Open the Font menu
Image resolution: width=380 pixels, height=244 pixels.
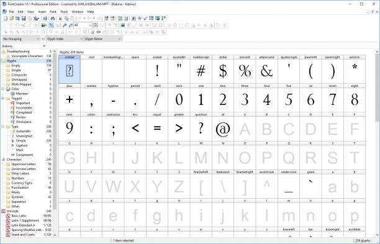tap(53, 12)
